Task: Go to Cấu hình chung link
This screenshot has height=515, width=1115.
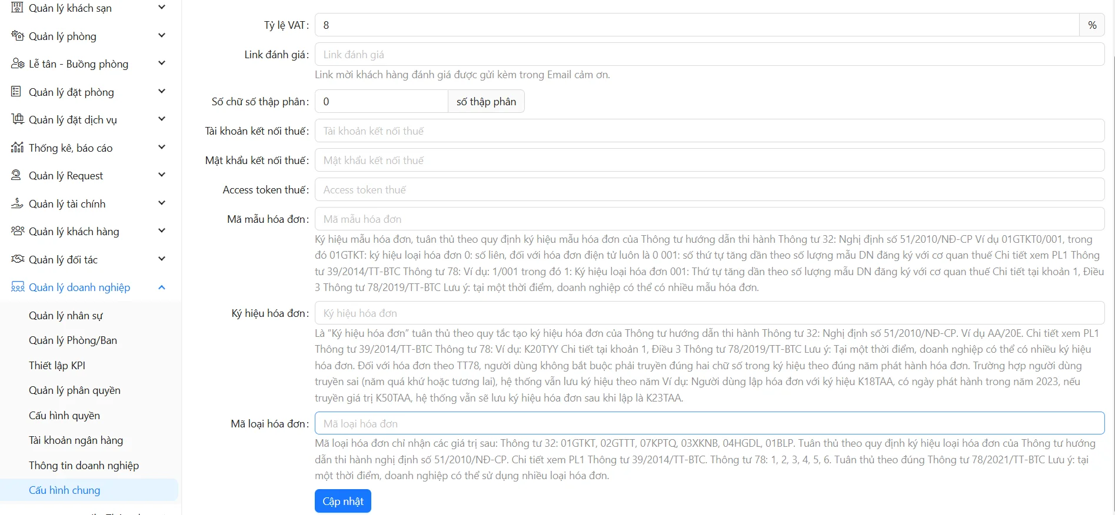Action: pos(65,490)
